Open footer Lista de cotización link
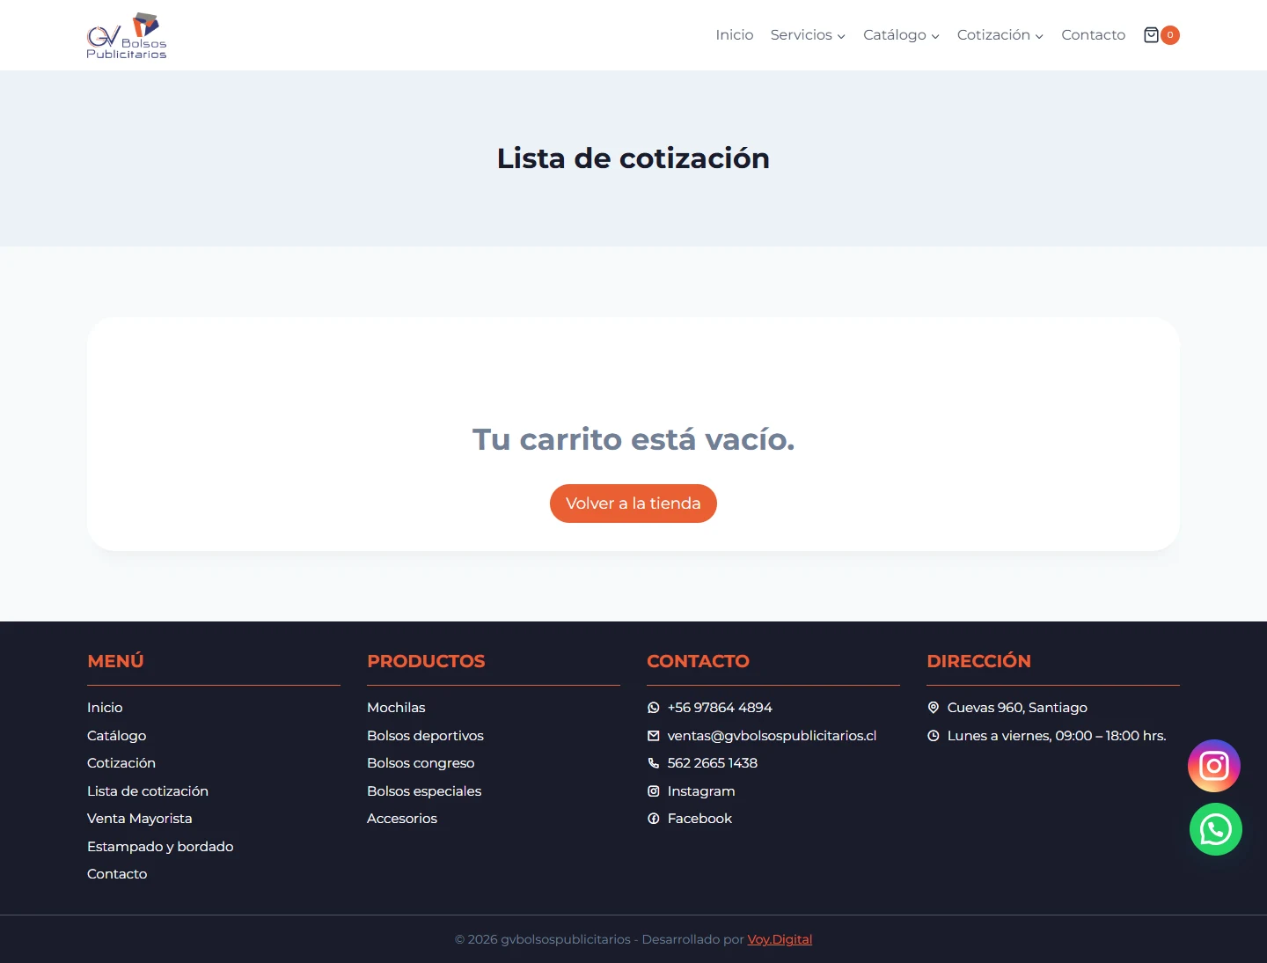 (x=148, y=791)
